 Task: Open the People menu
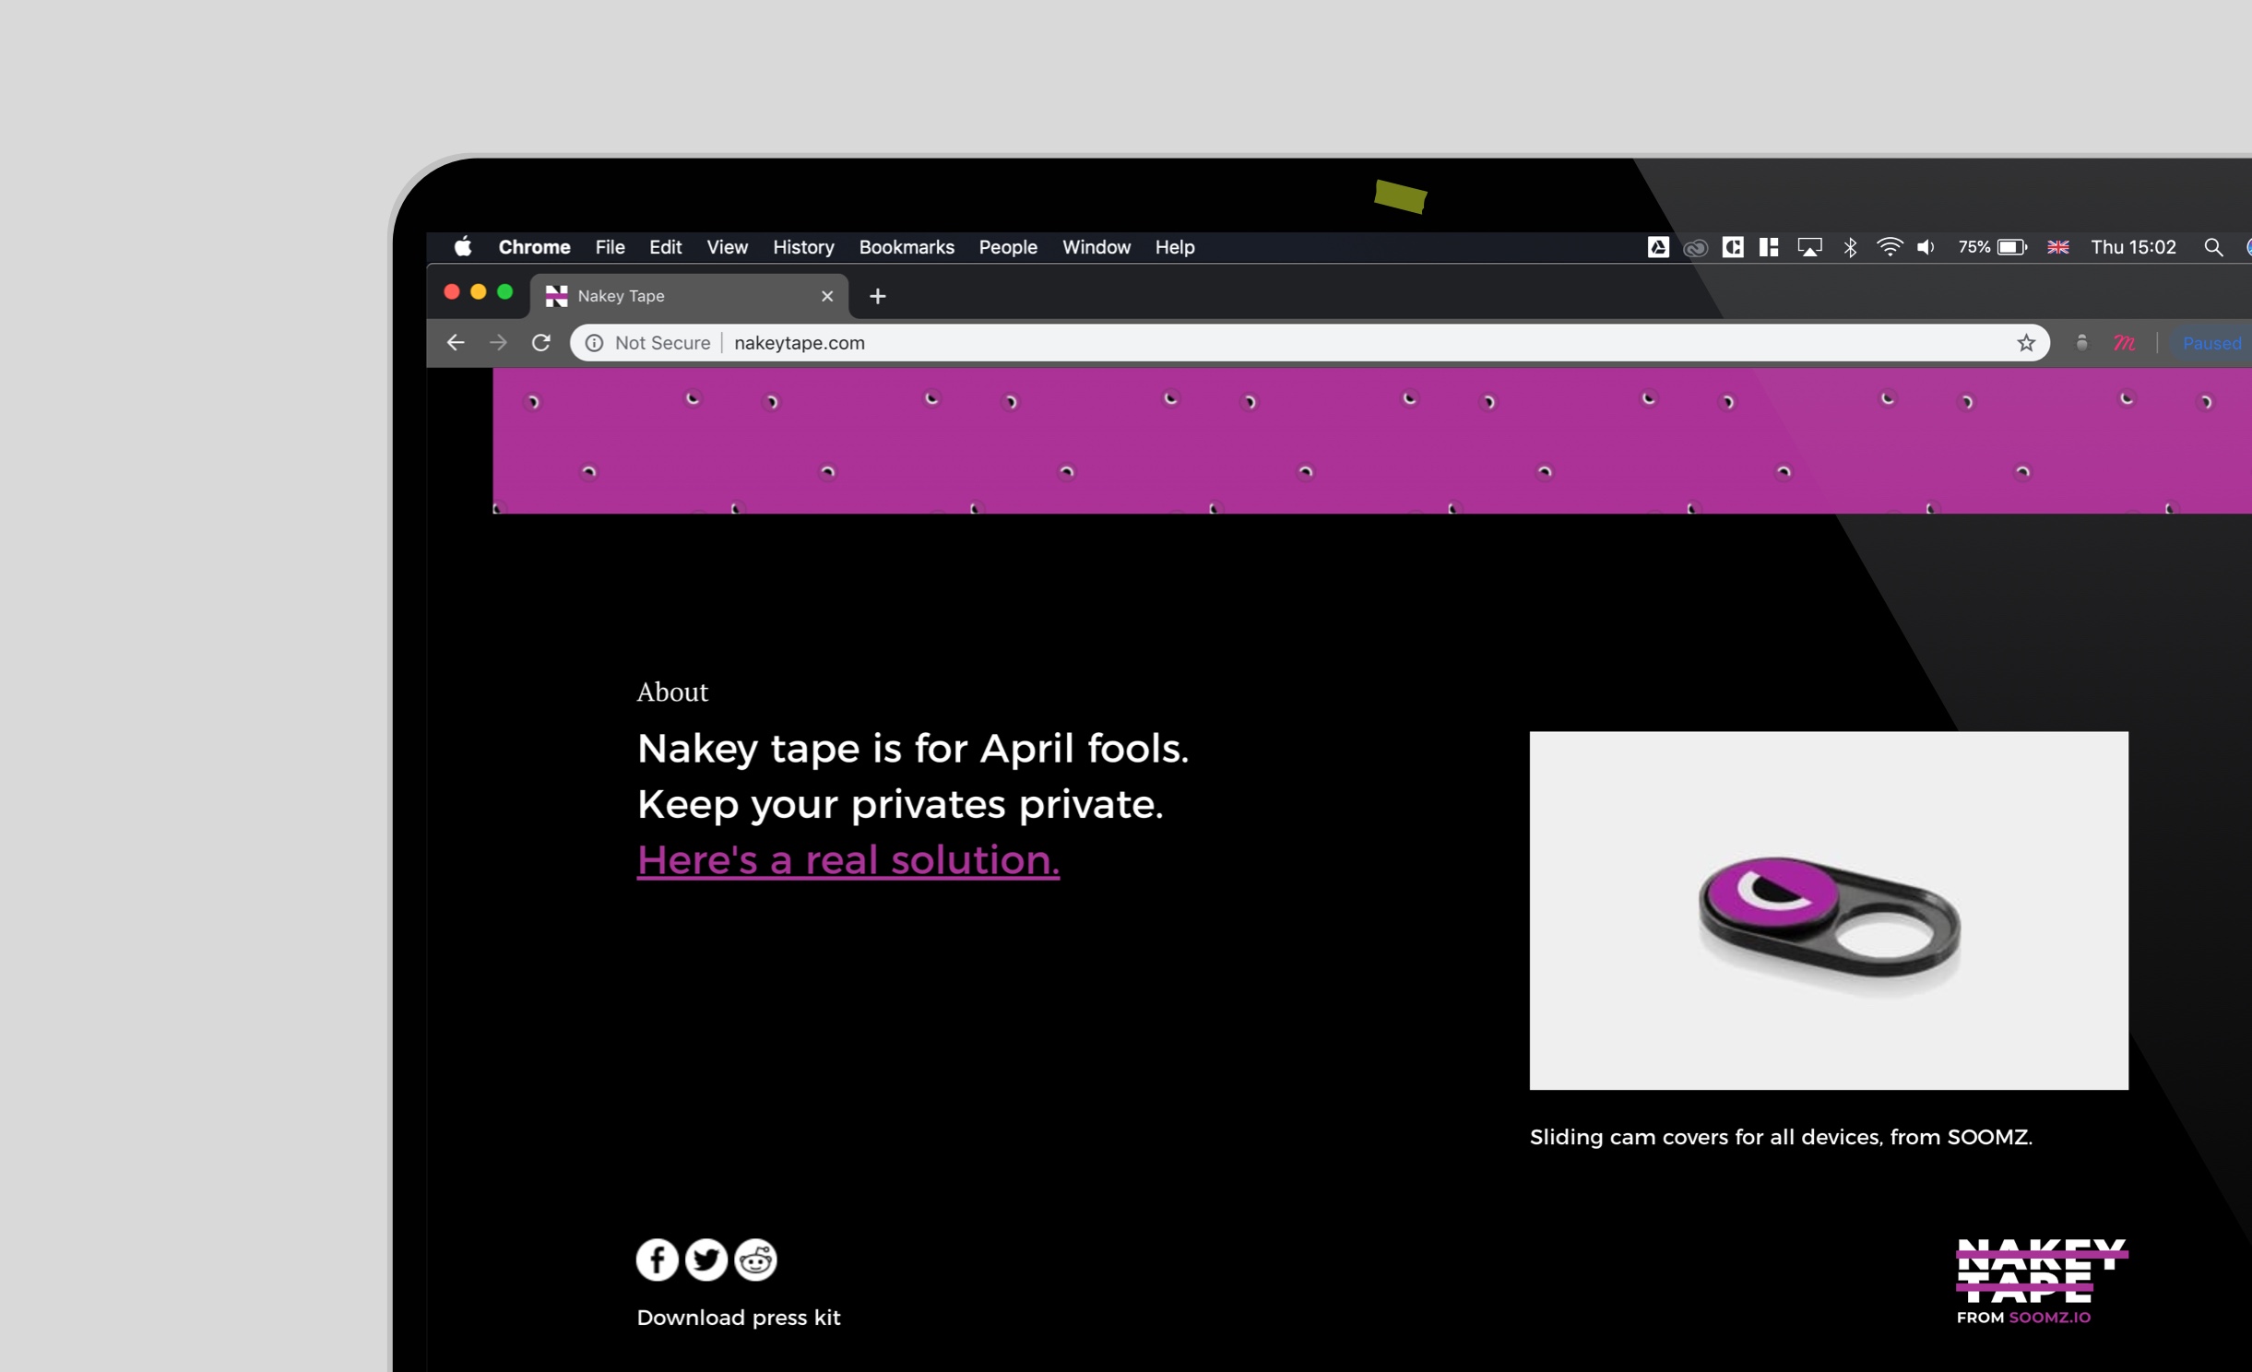(x=1008, y=247)
